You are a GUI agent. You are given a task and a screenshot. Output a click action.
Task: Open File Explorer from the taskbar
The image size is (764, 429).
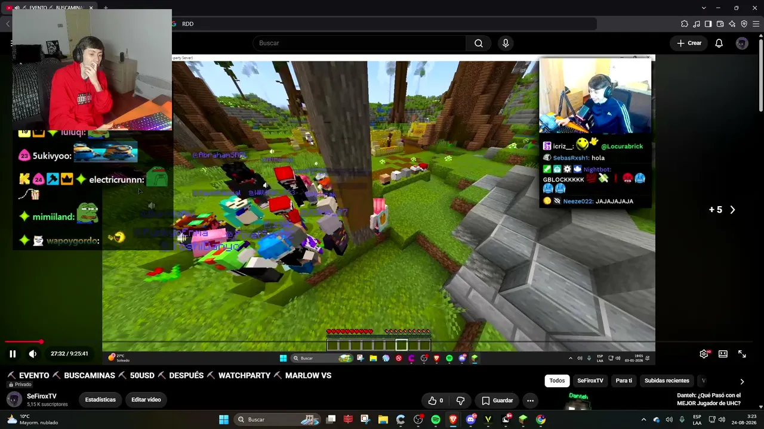pos(383,419)
